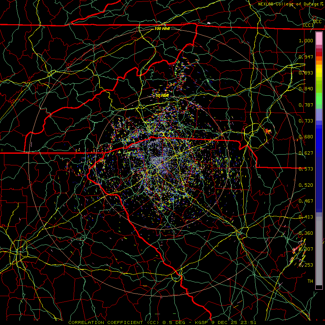Click the [CC] units label above scale
325x325 pixels.
coord(308,25)
